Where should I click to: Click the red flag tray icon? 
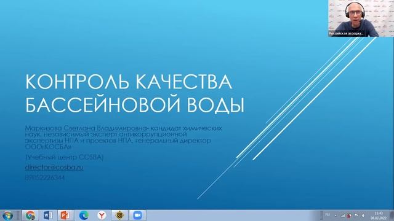point(349,215)
